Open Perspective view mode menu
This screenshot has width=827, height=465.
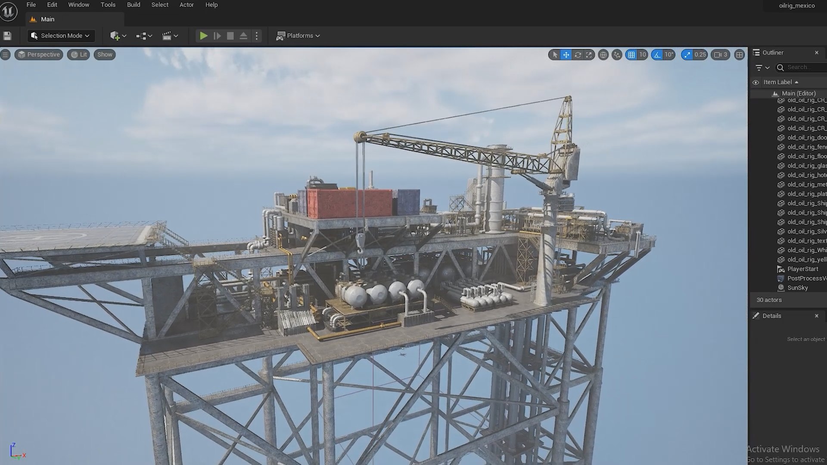coord(39,55)
